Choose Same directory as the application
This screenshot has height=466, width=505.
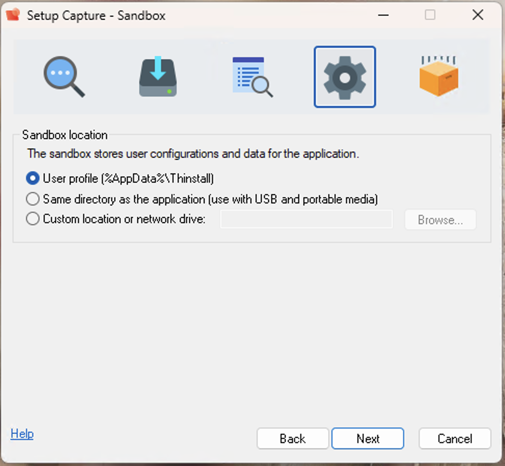33,199
